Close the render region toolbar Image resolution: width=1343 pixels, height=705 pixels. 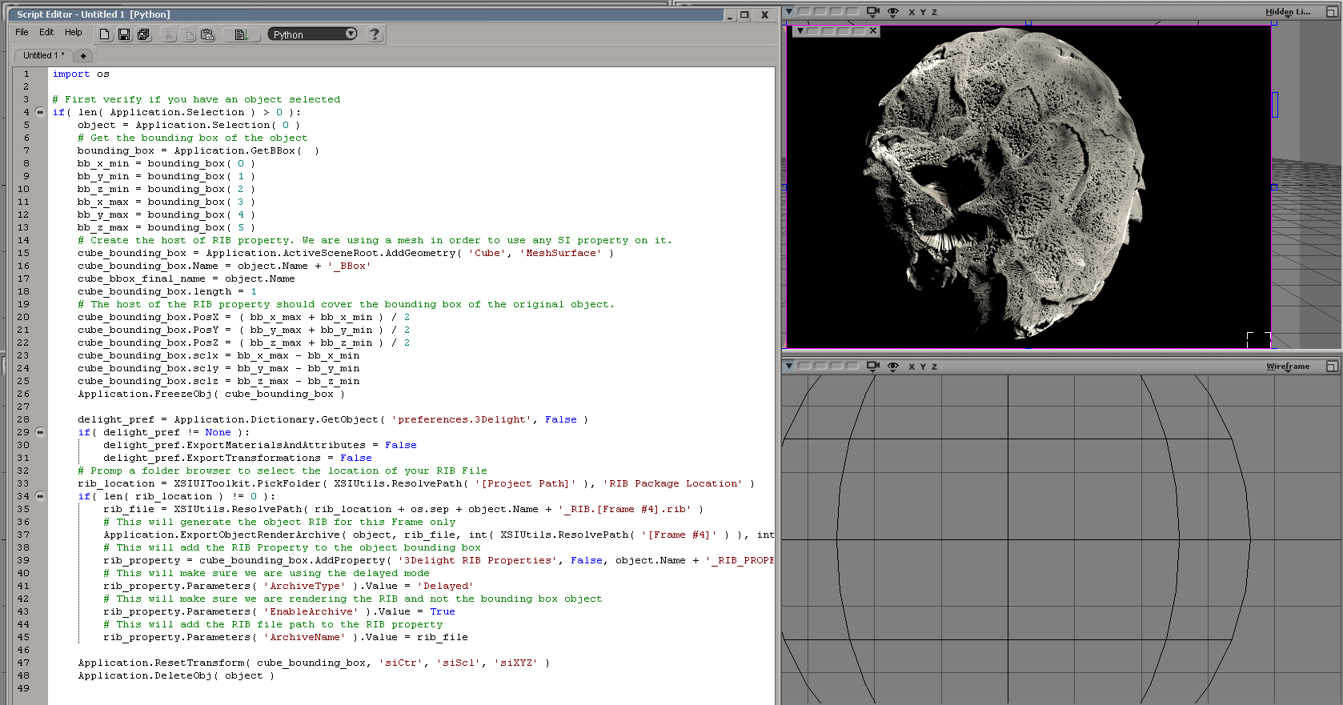873,31
